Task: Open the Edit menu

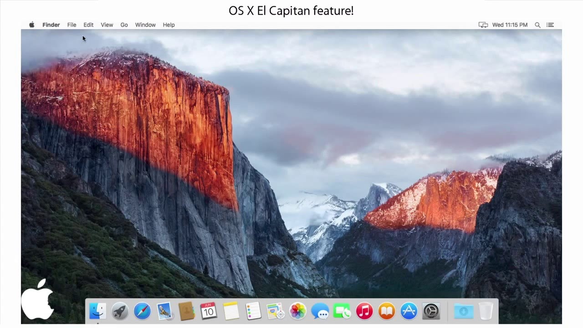Action: pos(88,25)
